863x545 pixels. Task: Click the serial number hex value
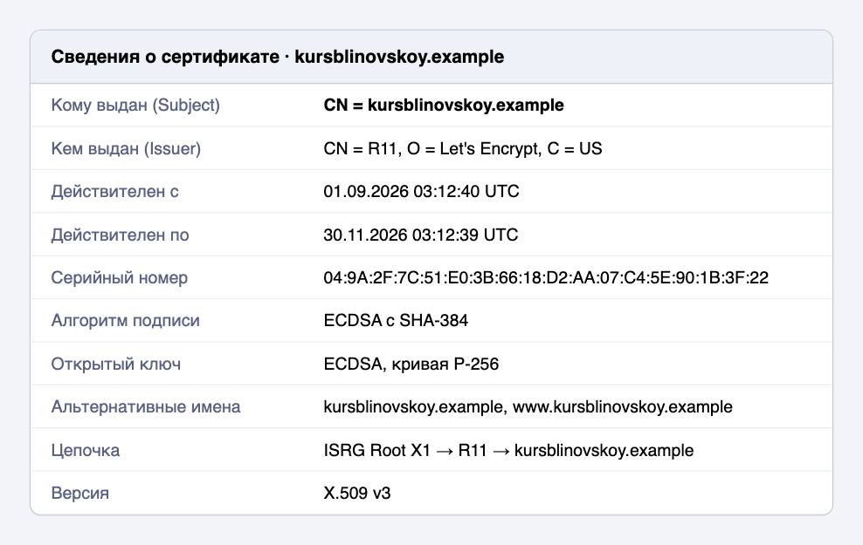click(x=546, y=277)
